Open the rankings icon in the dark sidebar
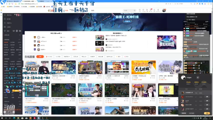The height and width of the screenshot is (120, 213). (5, 19)
